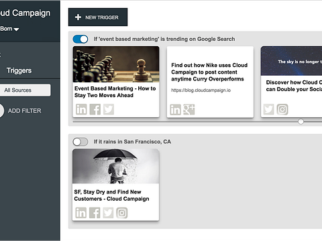Click LinkedIn icon on Event Based Marketing card
Image resolution: width=322 pixels, height=241 pixels.
pos(81,109)
